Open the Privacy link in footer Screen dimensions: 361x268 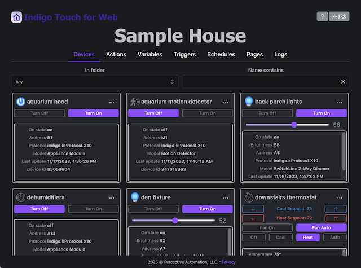click(x=228, y=262)
